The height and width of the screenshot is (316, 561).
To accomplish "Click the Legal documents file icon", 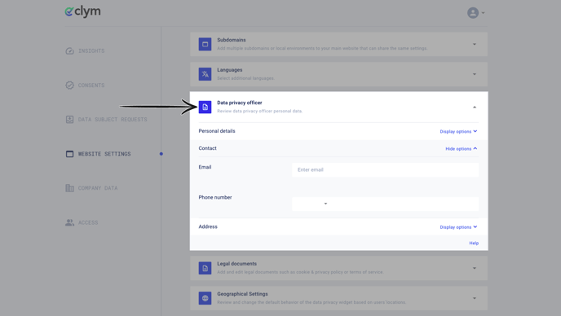I will click(x=205, y=268).
